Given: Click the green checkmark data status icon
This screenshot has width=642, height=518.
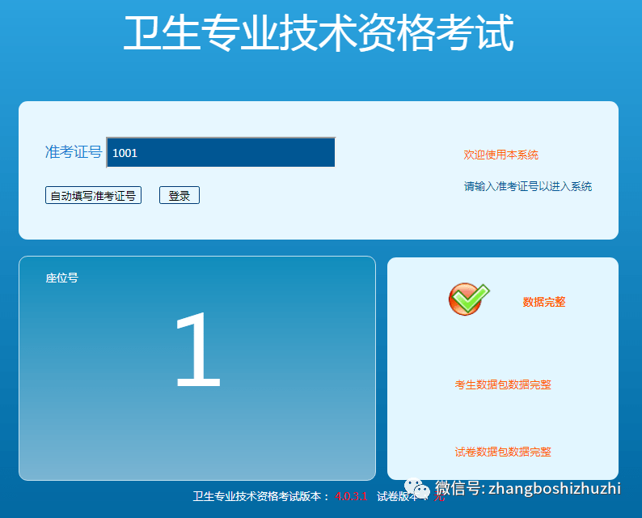Looking at the screenshot, I should point(469,299).
